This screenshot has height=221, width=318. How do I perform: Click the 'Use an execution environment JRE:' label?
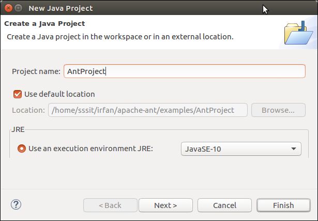[90, 149]
